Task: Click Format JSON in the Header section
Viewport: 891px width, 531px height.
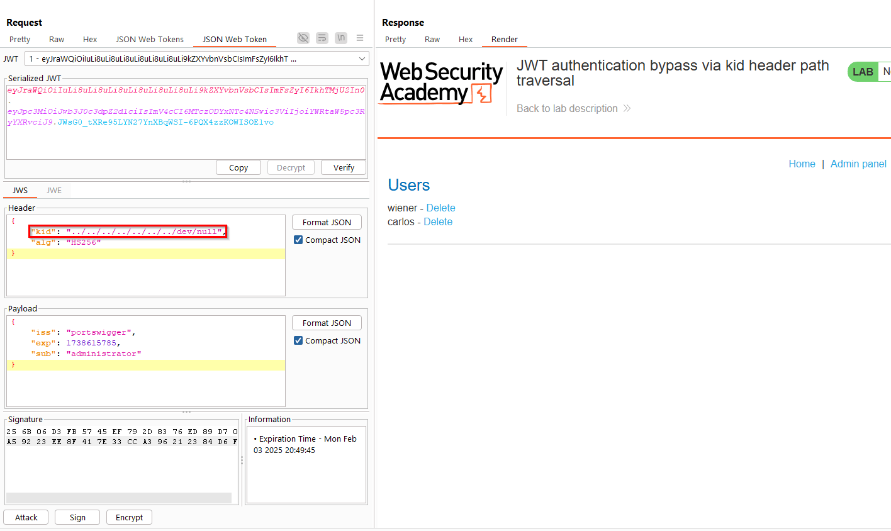Action: 327,222
